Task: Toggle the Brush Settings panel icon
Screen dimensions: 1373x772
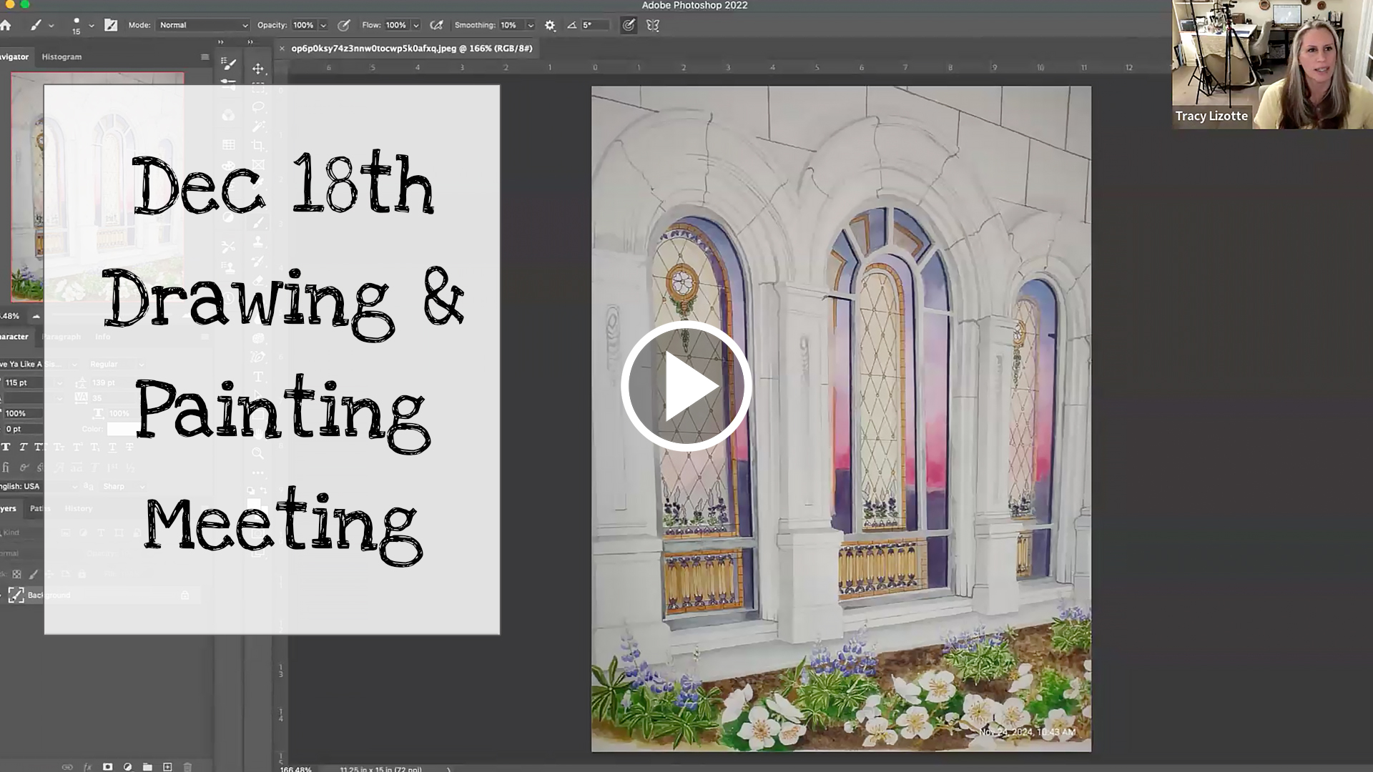Action: [x=111, y=25]
